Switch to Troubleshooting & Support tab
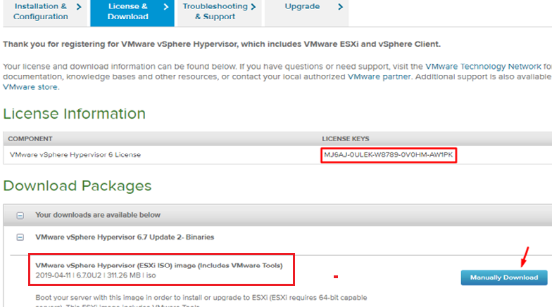 click(x=220, y=13)
